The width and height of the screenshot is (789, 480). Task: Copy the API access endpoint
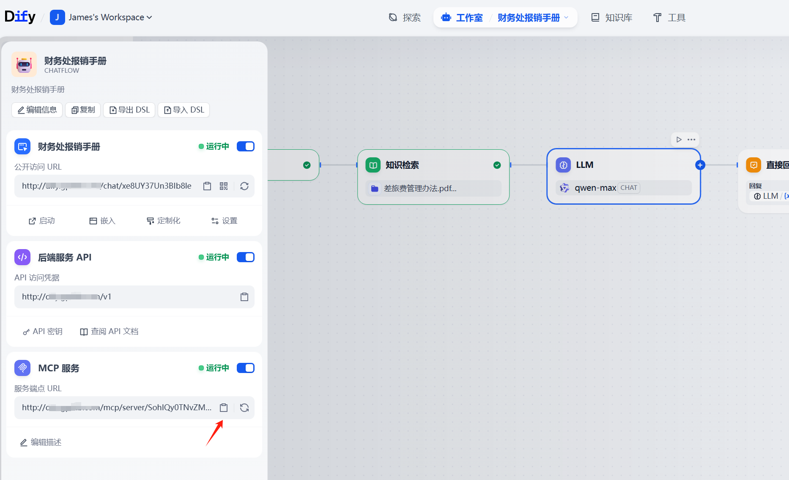244,297
